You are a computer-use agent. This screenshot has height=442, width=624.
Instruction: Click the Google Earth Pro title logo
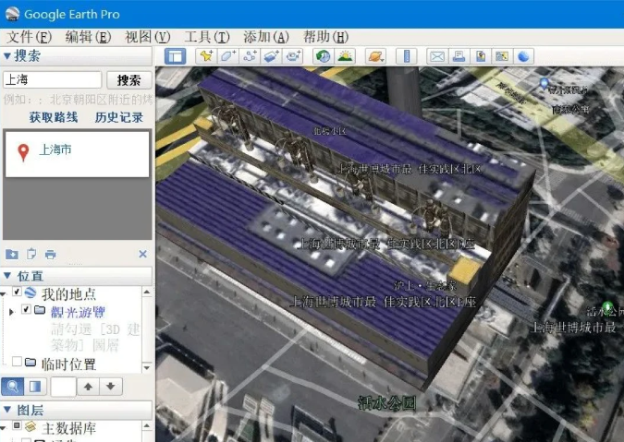click(12, 14)
